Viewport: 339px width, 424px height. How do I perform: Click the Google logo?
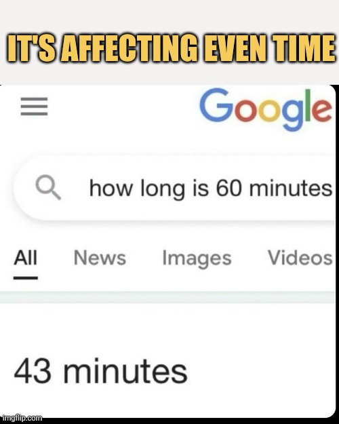(x=266, y=110)
